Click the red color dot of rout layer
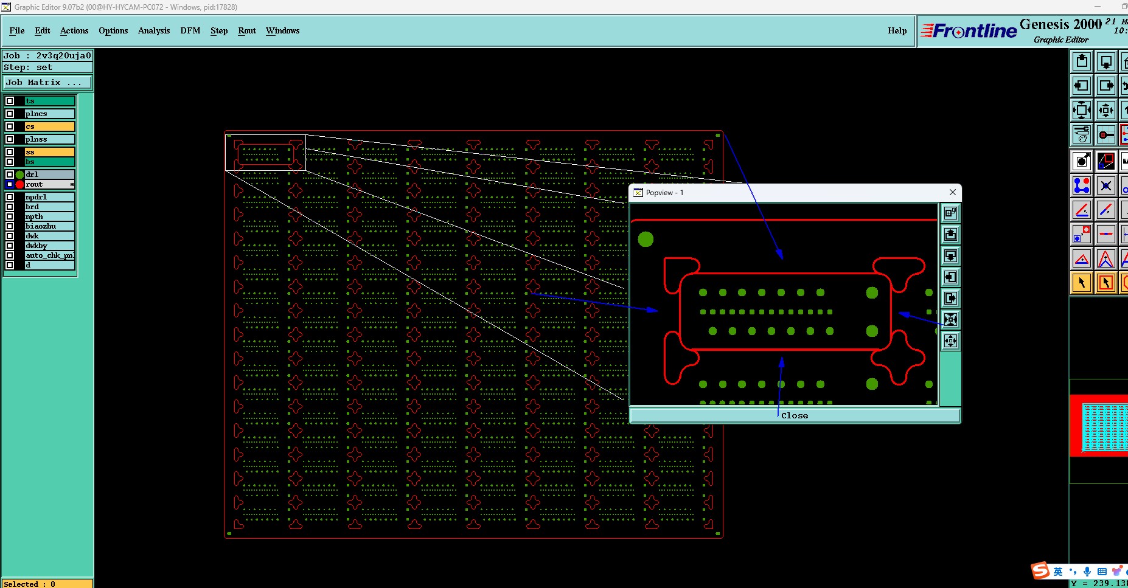Screen dimensions: 1128x588 point(19,184)
